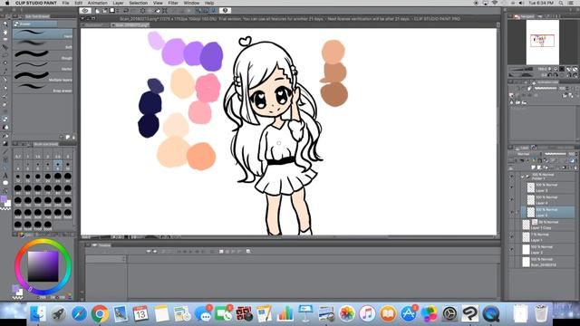Open the File menu

[x=65, y=3]
